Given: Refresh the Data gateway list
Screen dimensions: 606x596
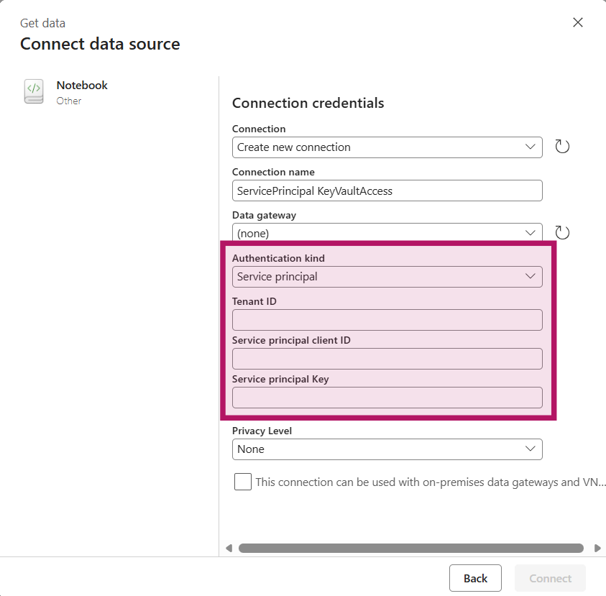Looking at the screenshot, I should click(562, 232).
